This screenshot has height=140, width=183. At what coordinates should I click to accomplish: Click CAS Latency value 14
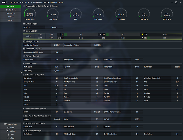coord(57,78)
